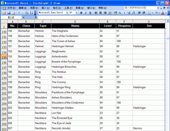Click the Fill Color bucket icon
This screenshot has width=170, height=131.
tap(156, 13)
